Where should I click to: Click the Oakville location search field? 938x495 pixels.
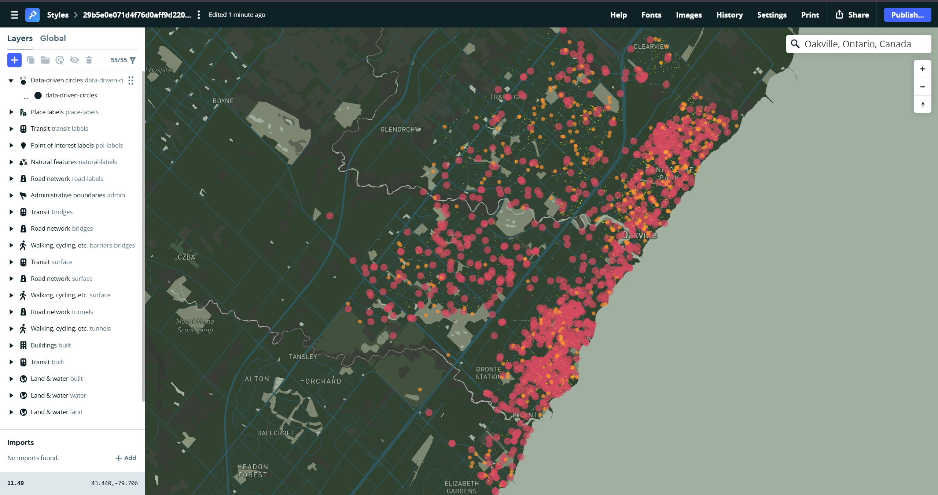pos(857,44)
